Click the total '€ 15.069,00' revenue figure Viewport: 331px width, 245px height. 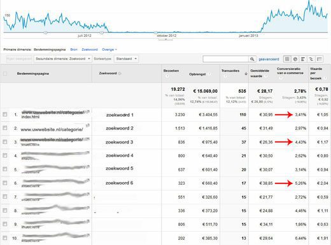click(x=206, y=91)
